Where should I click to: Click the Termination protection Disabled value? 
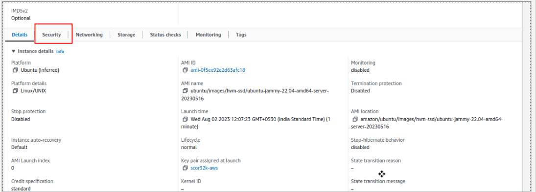tap(360, 91)
